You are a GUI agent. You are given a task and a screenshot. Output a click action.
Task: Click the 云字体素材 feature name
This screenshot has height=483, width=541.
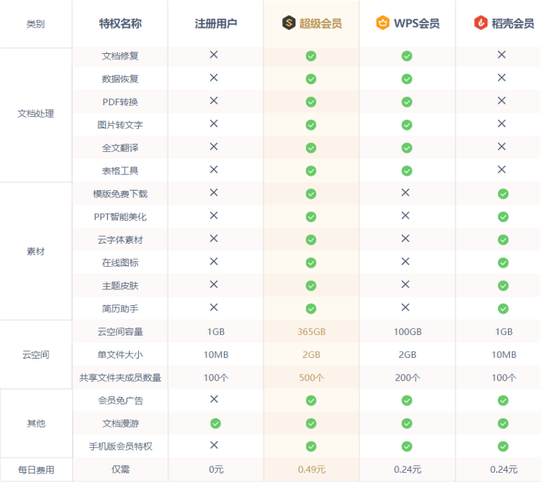tap(120, 240)
